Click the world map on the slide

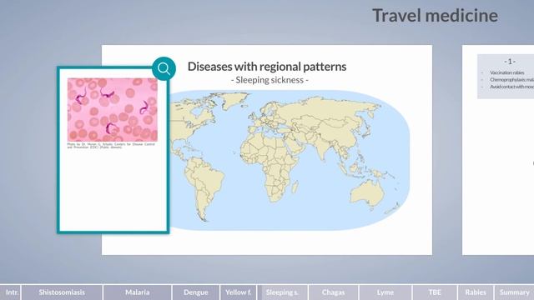(289, 160)
